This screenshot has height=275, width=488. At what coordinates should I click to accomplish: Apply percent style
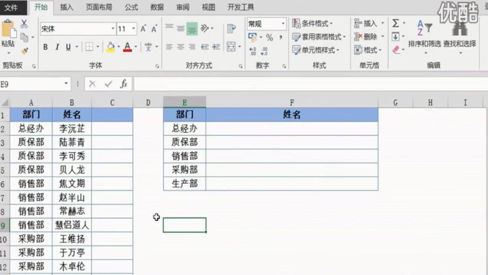[270, 38]
